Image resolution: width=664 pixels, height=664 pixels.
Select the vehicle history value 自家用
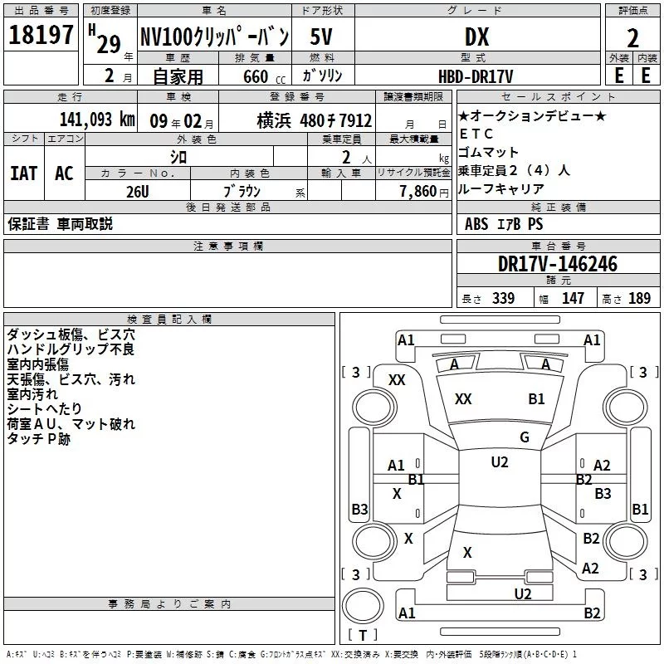pyautogui.click(x=178, y=76)
